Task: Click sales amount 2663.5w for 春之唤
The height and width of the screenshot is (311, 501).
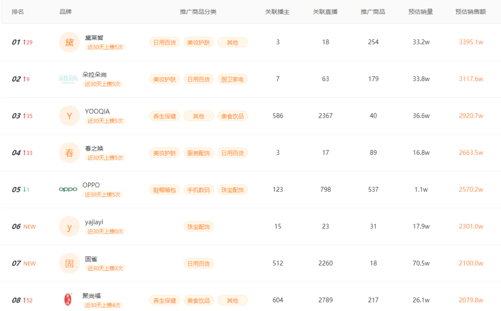Action: click(471, 152)
